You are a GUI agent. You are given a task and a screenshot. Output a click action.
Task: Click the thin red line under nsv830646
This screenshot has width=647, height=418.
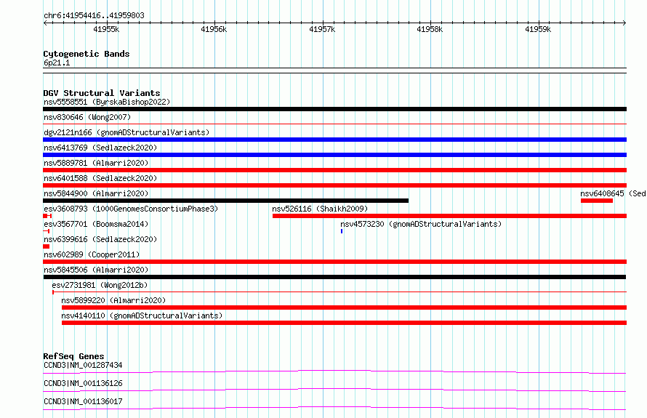tap(334, 124)
